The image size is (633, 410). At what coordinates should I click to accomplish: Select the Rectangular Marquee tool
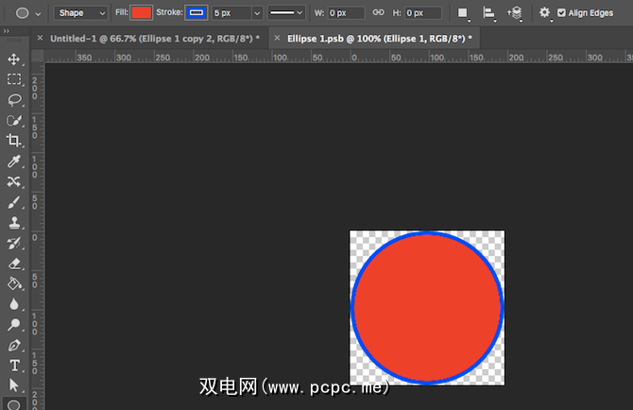coord(14,79)
